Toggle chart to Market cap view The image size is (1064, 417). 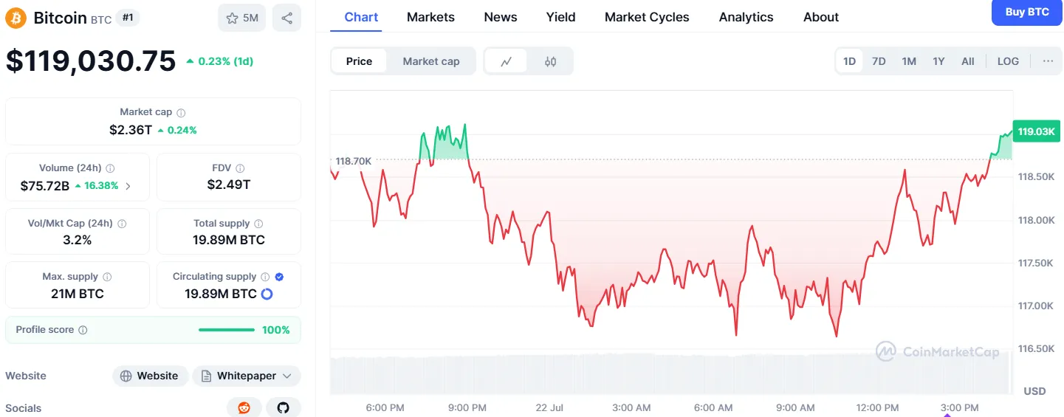430,61
